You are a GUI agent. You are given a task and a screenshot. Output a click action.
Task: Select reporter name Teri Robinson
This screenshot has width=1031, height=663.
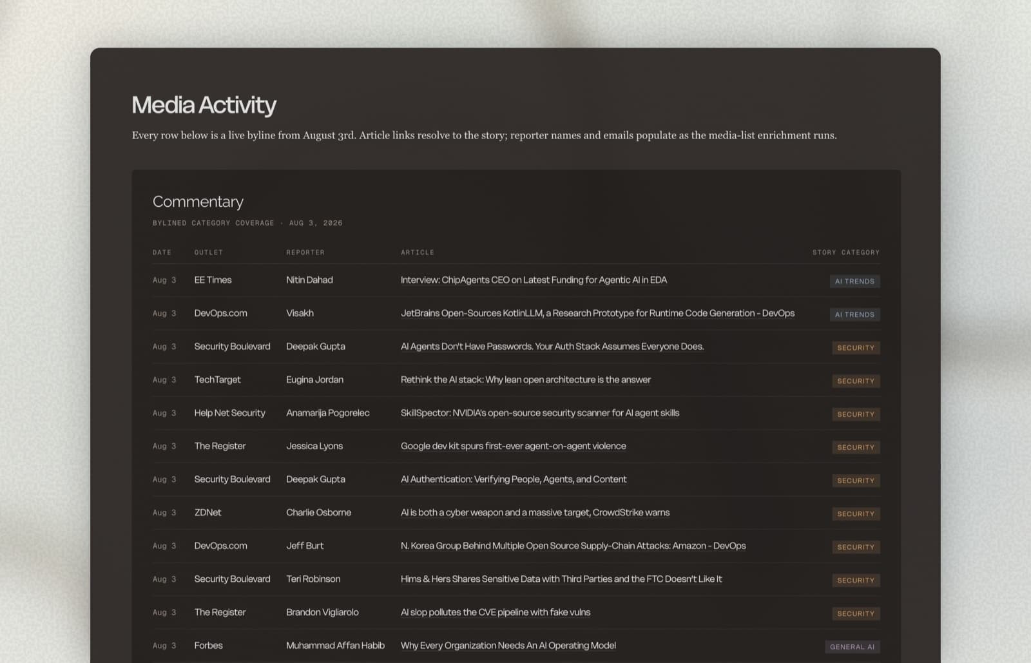point(313,579)
